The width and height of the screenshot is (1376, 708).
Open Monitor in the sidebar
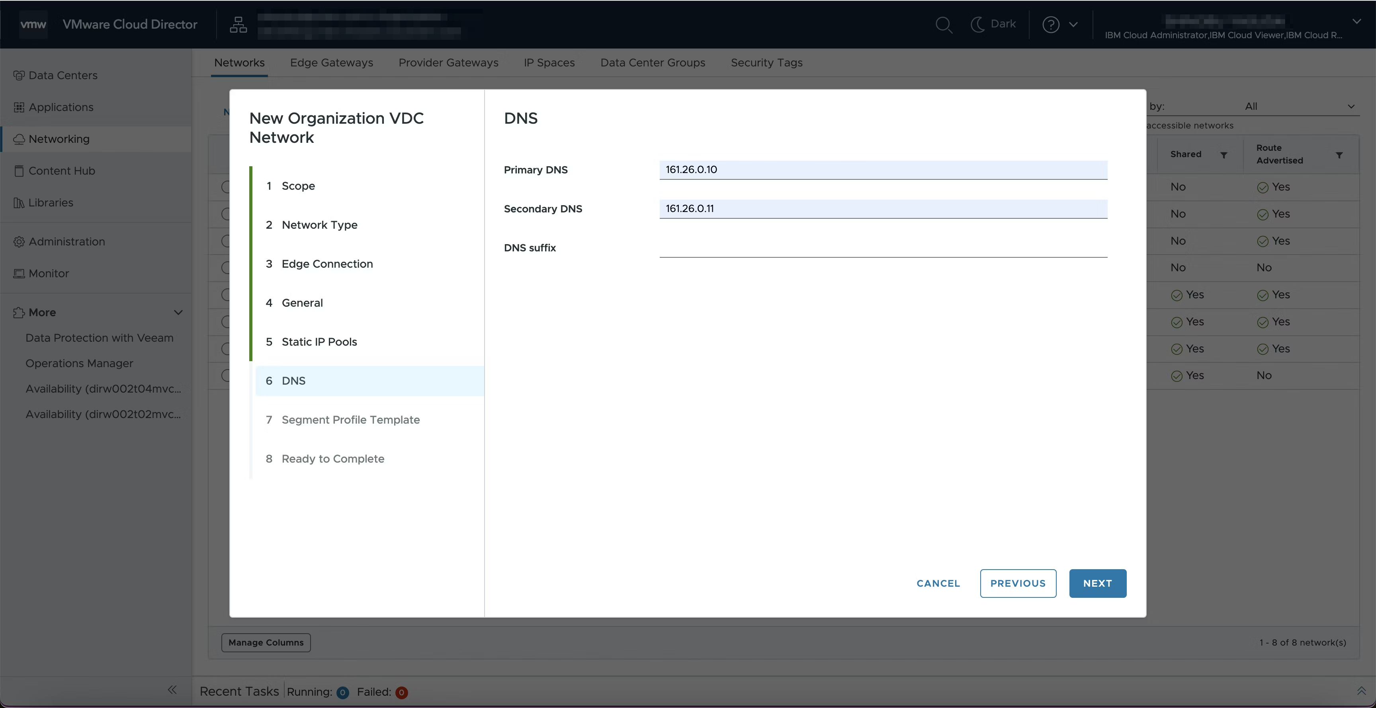tap(49, 273)
